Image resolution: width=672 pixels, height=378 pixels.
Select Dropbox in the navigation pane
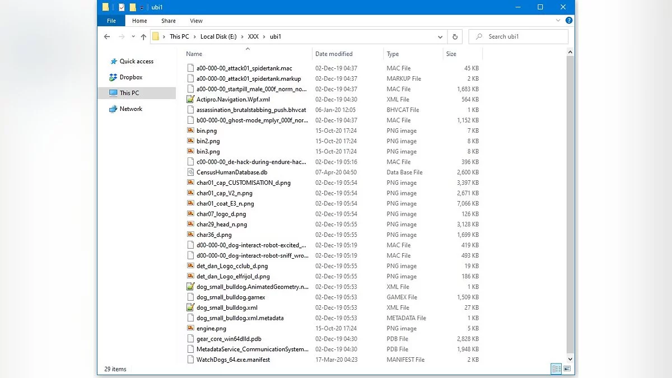tap(130, 77)
